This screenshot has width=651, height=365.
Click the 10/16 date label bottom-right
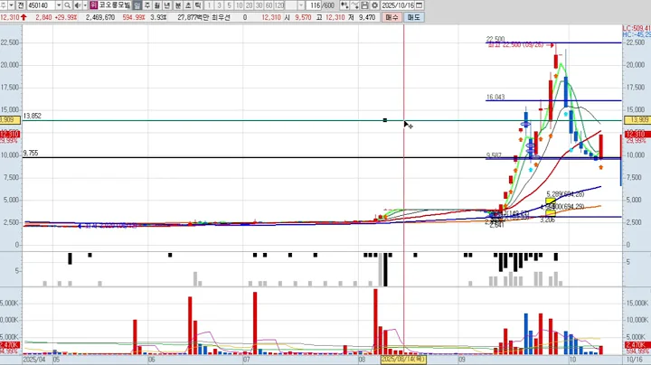point(634,360)
